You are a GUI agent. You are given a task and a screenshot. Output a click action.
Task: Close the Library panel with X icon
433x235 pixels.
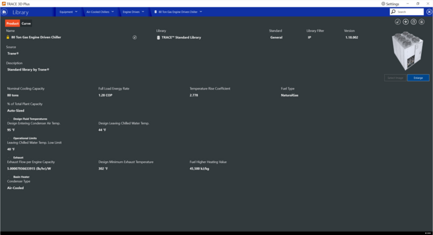point(429,12)
